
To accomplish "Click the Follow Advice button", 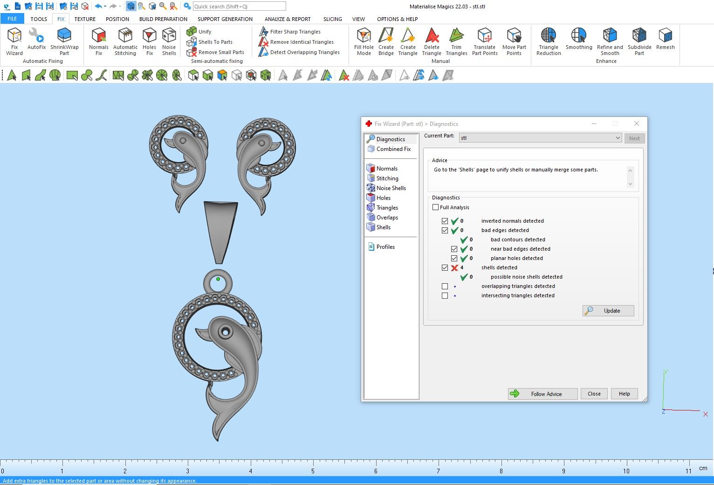I will pos(542,394).
